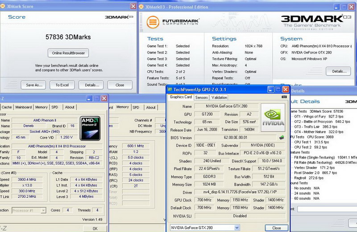The width and height of the screenshot is (357, 232).
Task: Minimize the GPU-Z window
Action: point(270,90)
